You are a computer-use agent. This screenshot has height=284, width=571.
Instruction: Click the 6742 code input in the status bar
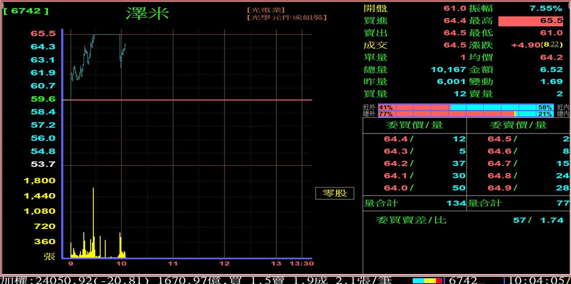474,280
